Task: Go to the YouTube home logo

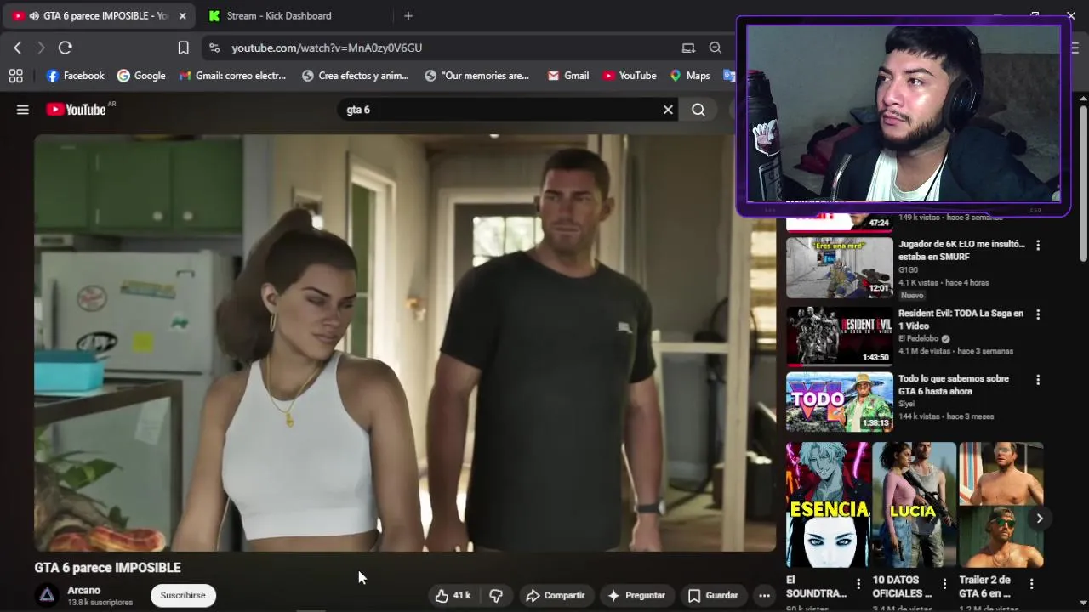Action: pos(77,110)
